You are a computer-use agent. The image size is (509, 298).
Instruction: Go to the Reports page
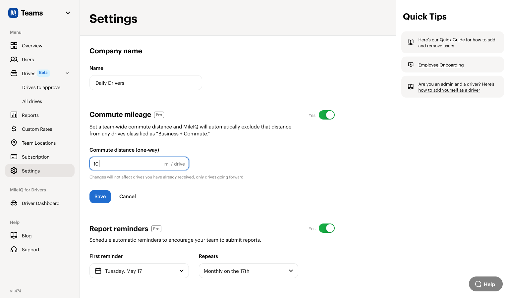coord(40,115)
